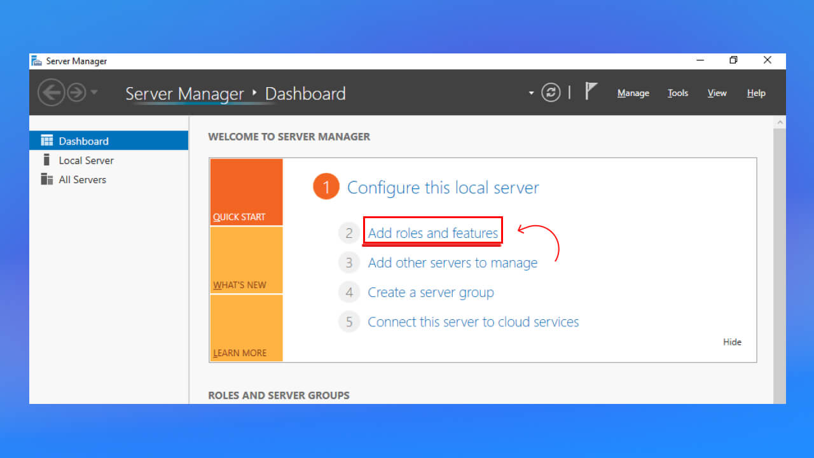The width and height of the screenshot is (814, 458).
Task: Click the back navigation arrow
Action: 51,93
